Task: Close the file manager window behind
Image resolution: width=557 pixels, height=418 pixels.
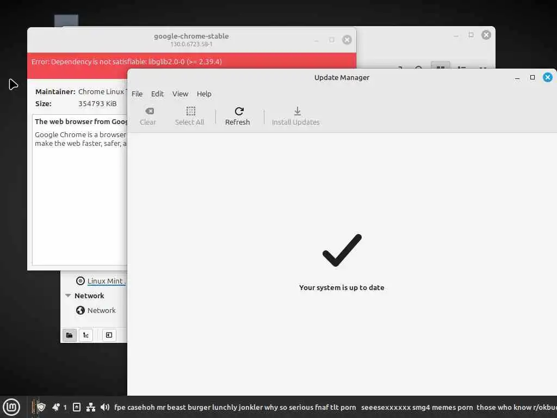Action: click(486, 35)
